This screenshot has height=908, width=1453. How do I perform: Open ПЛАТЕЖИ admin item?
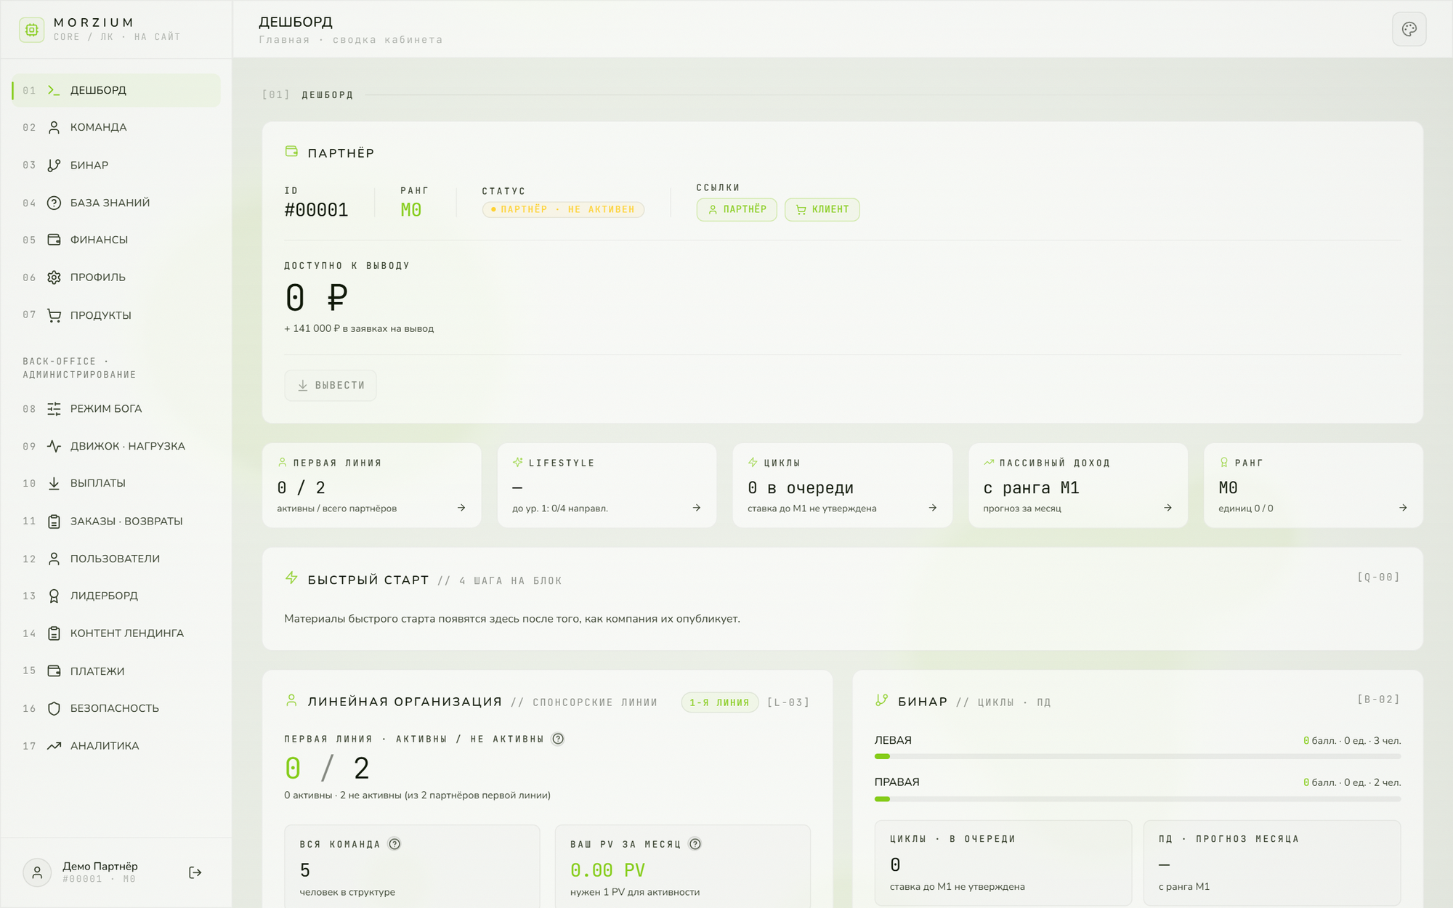[116, 671]
